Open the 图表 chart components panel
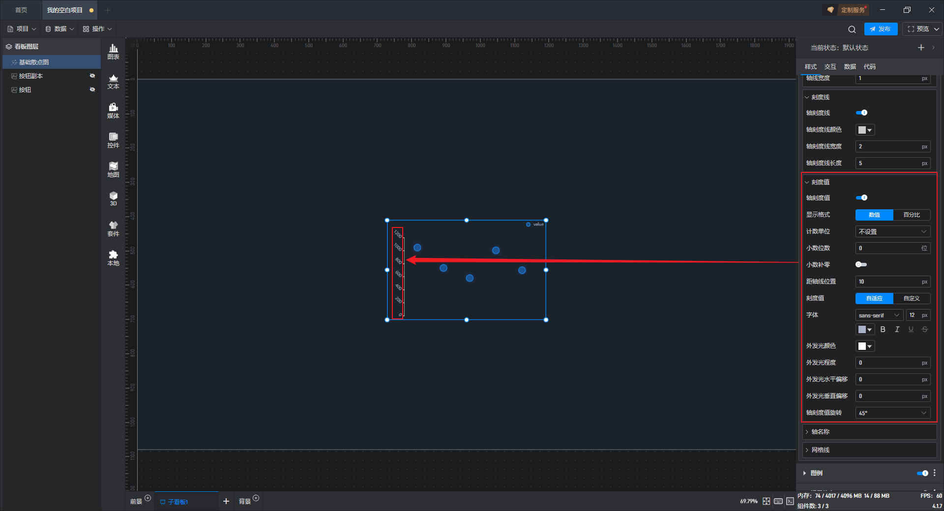Image resolution: width=944 pixels, height=511 pixels. point(113,52)
